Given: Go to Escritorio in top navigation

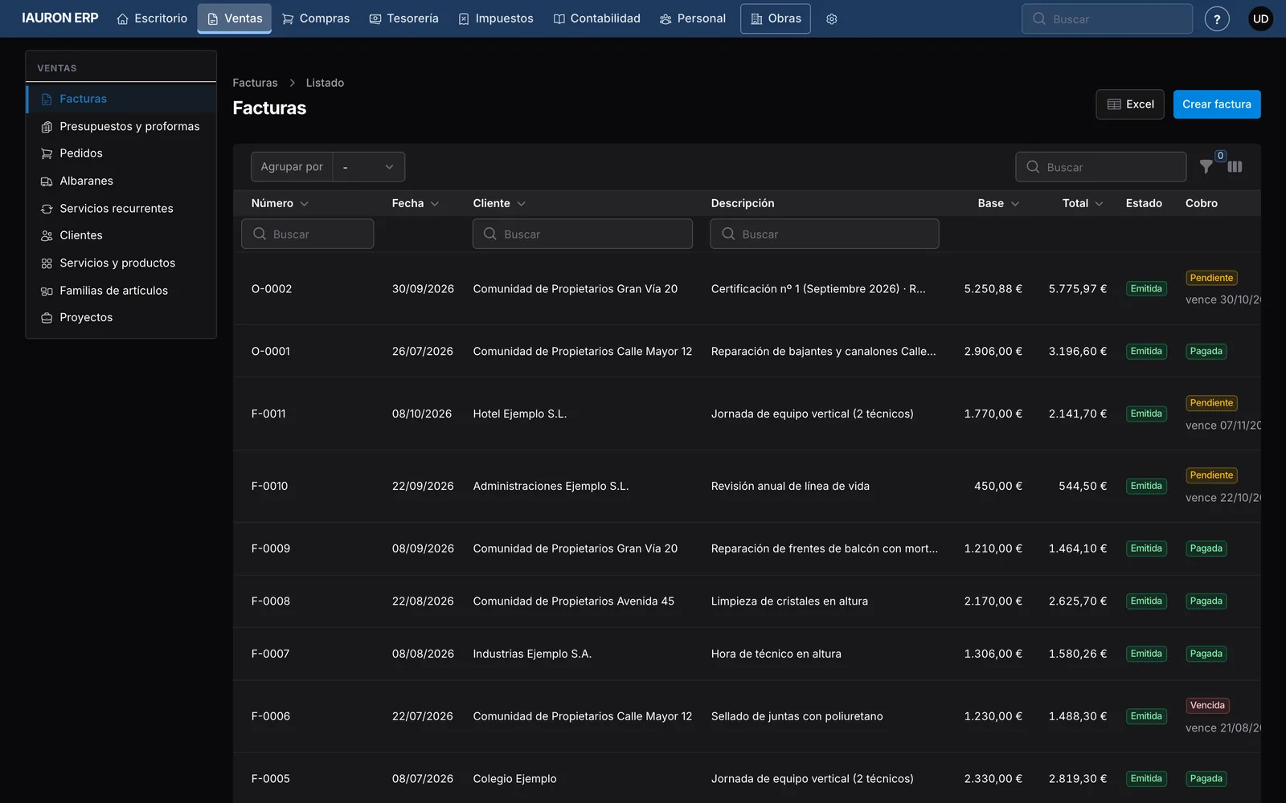Looking at the screenshot, I should coord(152,18).
